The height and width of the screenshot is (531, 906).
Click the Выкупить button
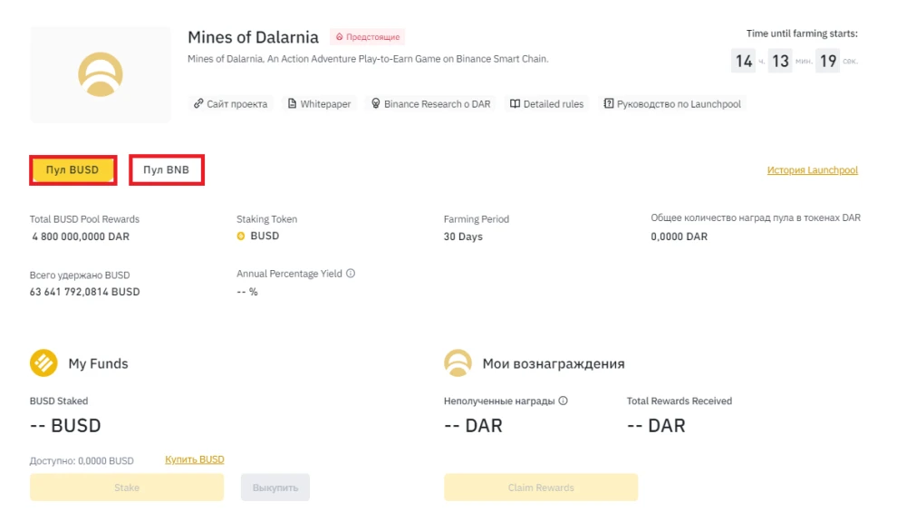[275, 488]
